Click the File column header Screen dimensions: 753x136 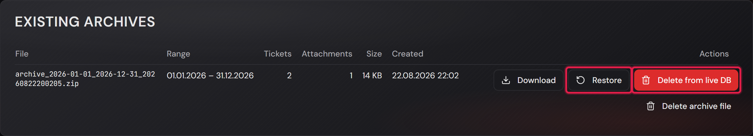[22, 54]
